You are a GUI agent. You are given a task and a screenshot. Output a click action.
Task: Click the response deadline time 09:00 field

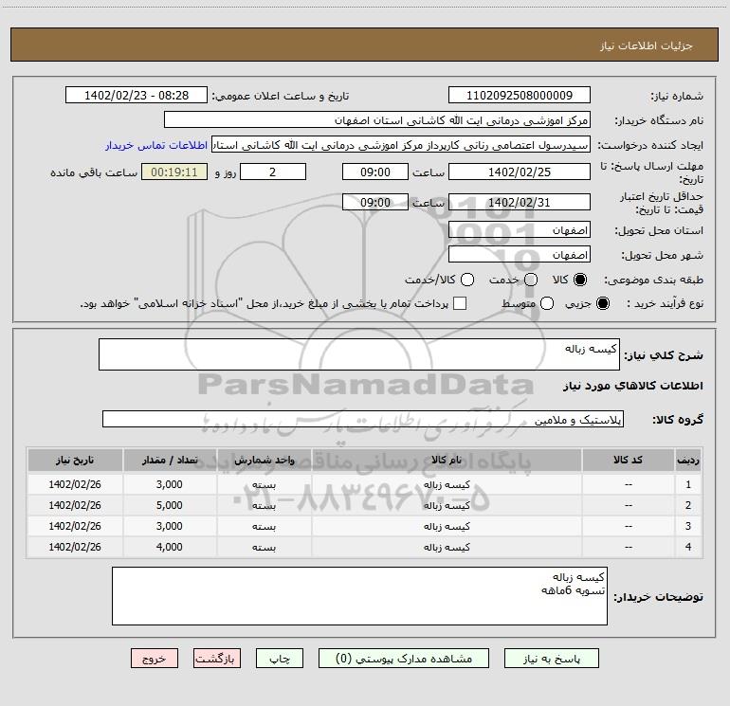375,172
